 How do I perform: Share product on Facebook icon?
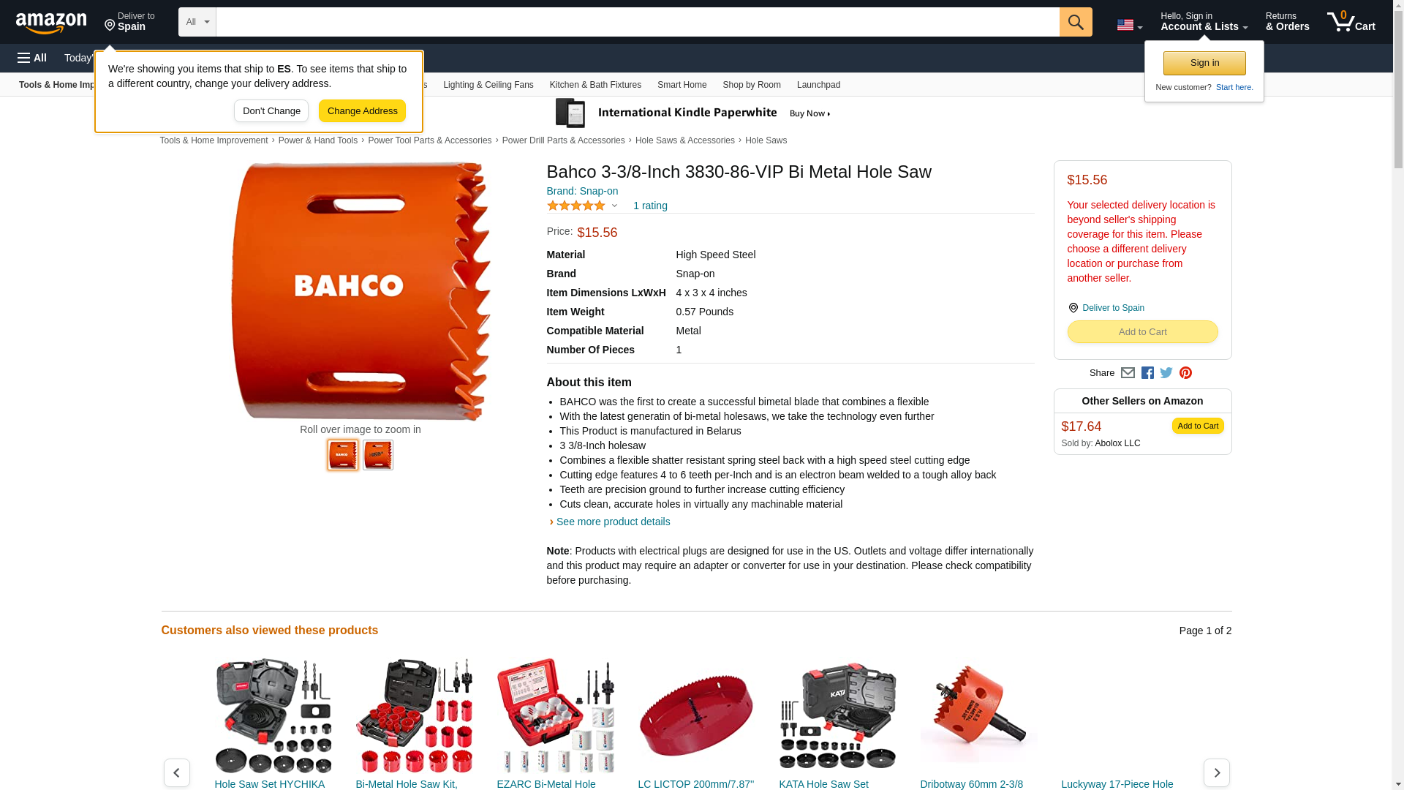pyautogui.click(x=1147, y=373)
